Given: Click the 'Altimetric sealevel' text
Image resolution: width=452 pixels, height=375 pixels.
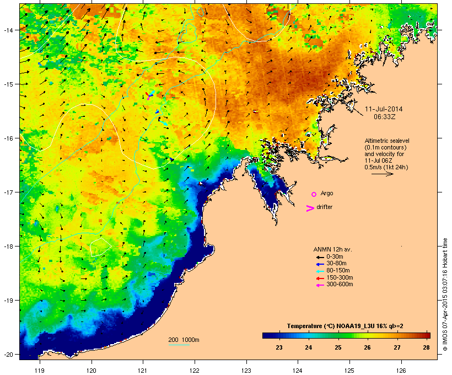Looking at the screenshot, I should pyautogui.click(x=387, y=141).
